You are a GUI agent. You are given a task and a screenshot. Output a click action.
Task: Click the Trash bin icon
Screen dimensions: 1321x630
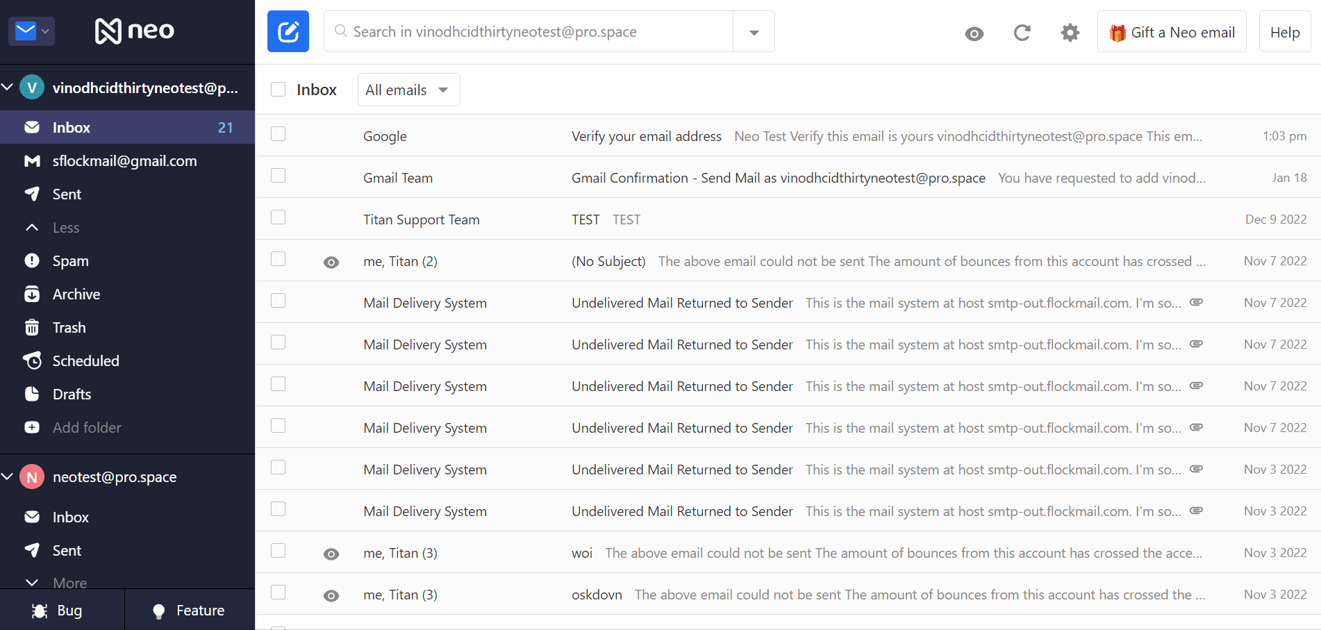click(32, 327)
